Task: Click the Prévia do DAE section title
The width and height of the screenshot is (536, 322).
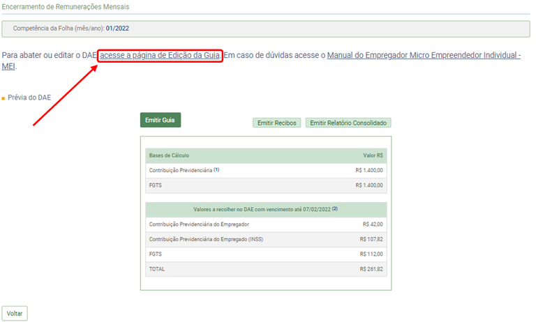Action: 29,98
